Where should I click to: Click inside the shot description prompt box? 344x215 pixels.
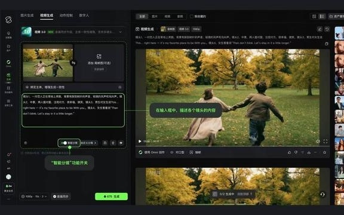(73, 110)
